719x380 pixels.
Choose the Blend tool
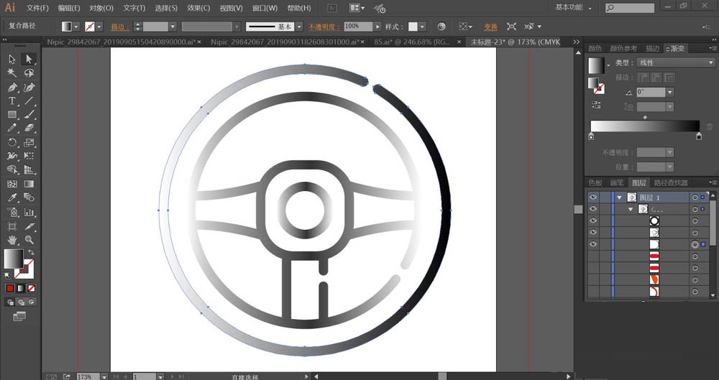29,198
